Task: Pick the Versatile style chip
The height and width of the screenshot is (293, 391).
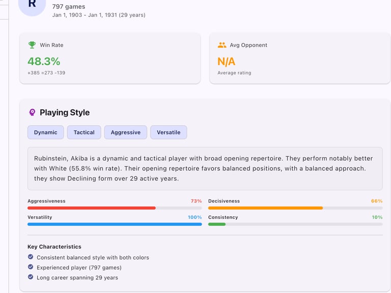Action: [x=169, y=132]
